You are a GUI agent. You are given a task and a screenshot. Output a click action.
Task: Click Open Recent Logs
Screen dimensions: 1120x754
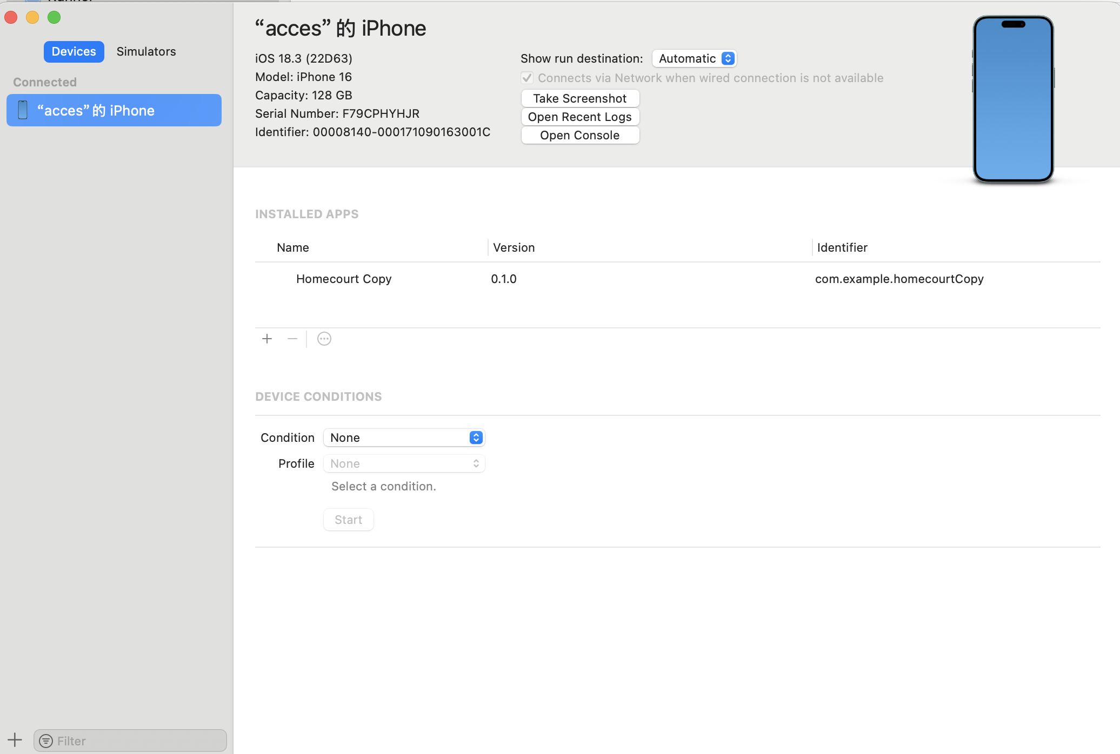click(x=580, y=117)
